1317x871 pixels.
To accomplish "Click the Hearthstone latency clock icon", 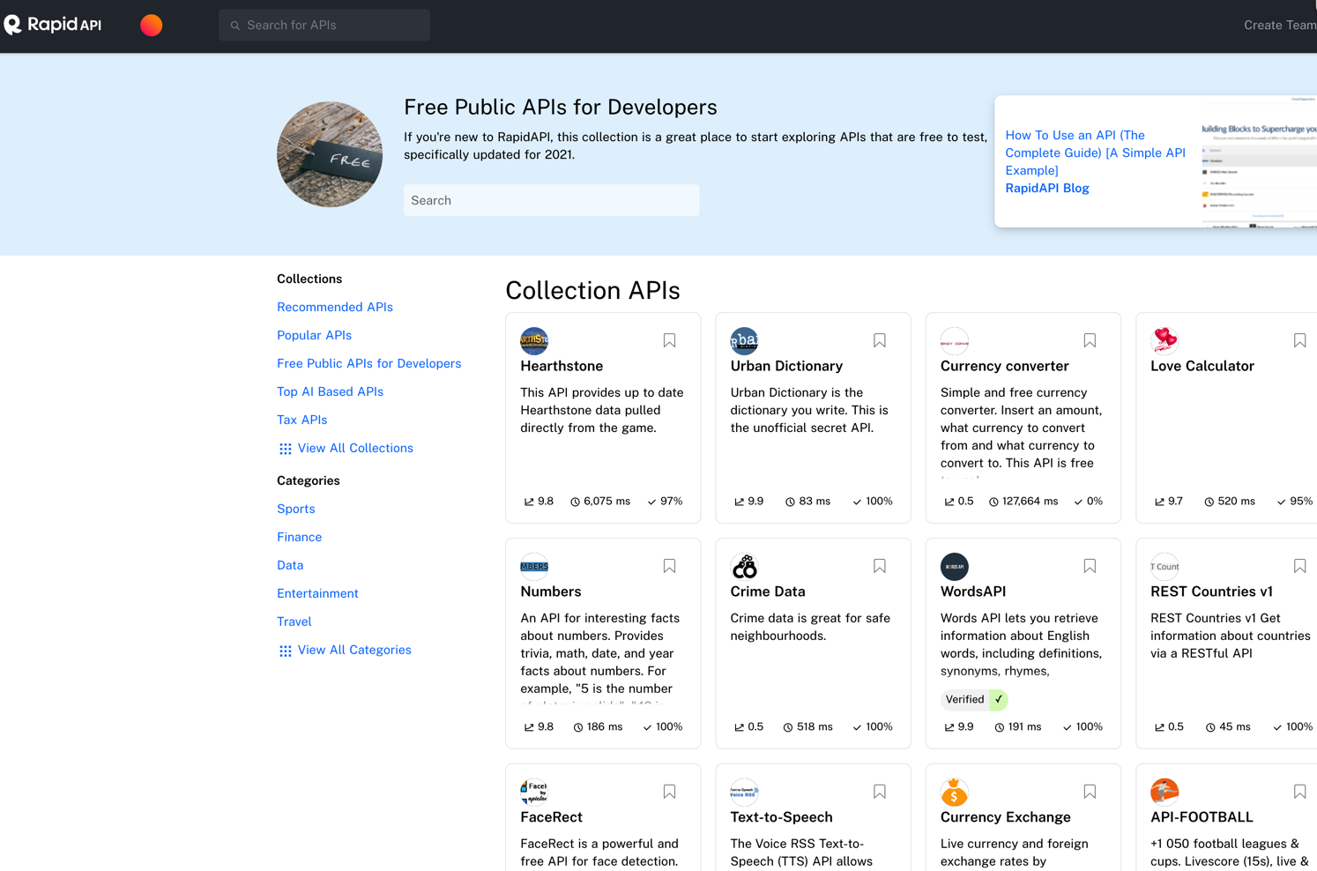I will (x=575, y=502).
